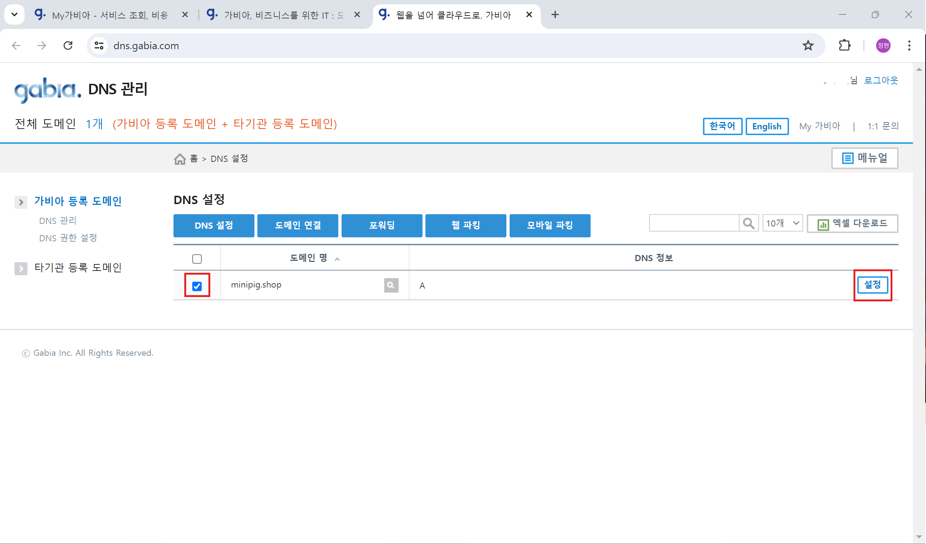Open DNS 관리 in sidebar
Screen dimensions: 926x544
click(x=58, y=221)
